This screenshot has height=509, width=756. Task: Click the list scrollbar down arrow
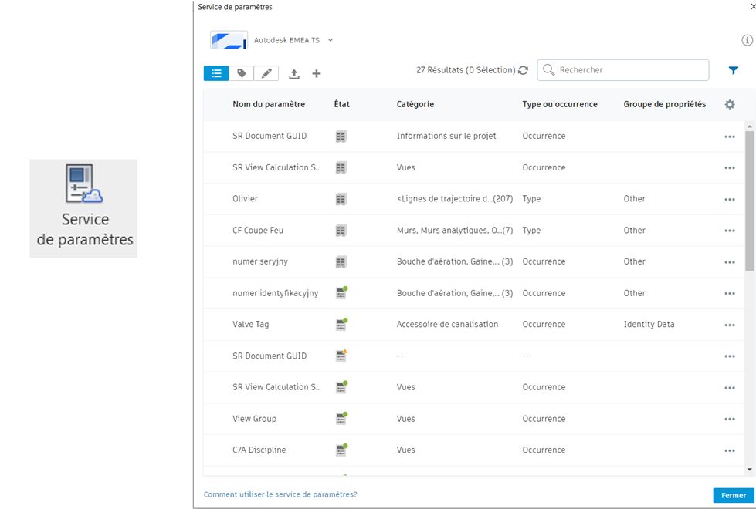(x=749, y=470)
